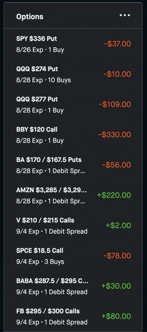This screenshot has height=332, width=147.
Task: Click the -$330.00 value for BBY call
Action: [115, 135]
